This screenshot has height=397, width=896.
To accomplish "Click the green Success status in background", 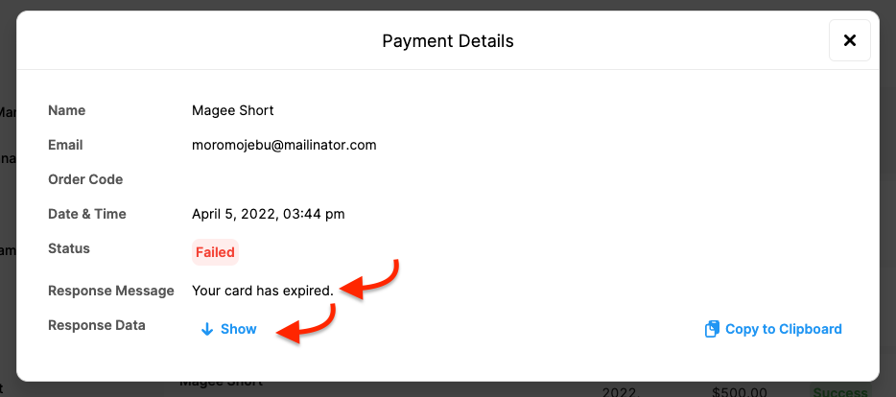I will [839, 391].
